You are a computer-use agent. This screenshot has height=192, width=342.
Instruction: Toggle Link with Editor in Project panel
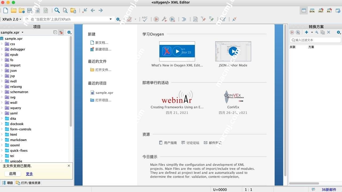click(x=61, y=32)
